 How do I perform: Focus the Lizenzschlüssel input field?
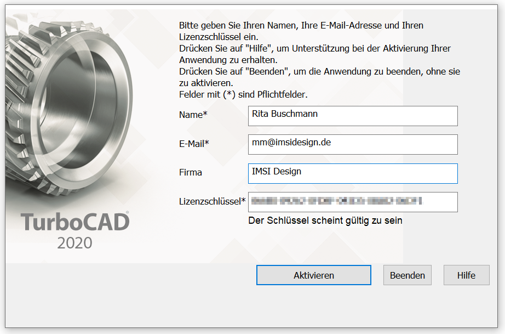(353, 202)
